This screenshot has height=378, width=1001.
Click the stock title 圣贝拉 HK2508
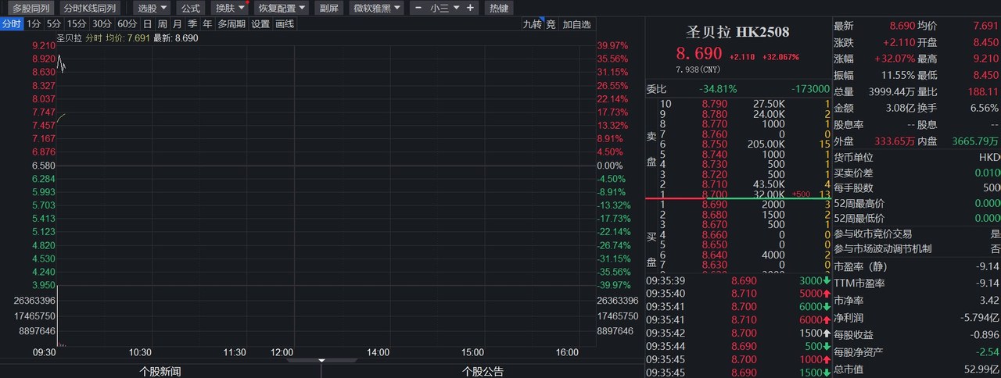pos(737,32)
